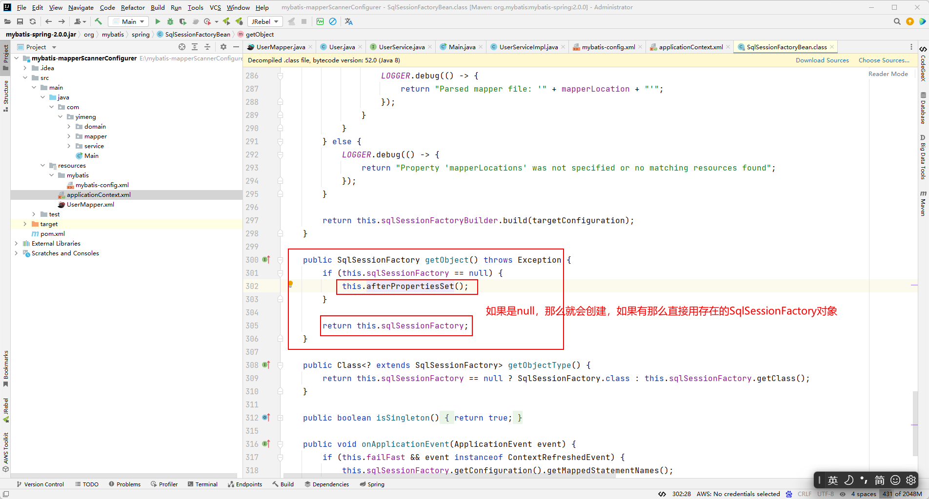Switch to the mybatis-config.xml tab
The image size is (929, 499).
click(x=608, y=47)
